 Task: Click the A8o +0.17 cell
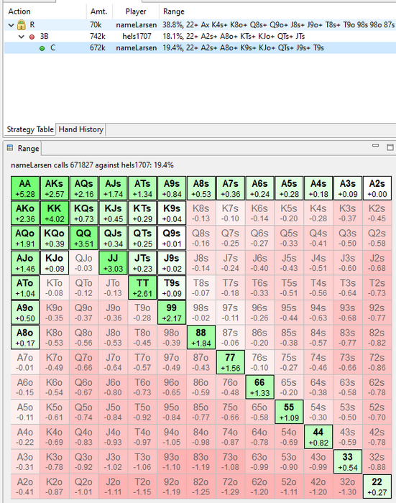25,338
